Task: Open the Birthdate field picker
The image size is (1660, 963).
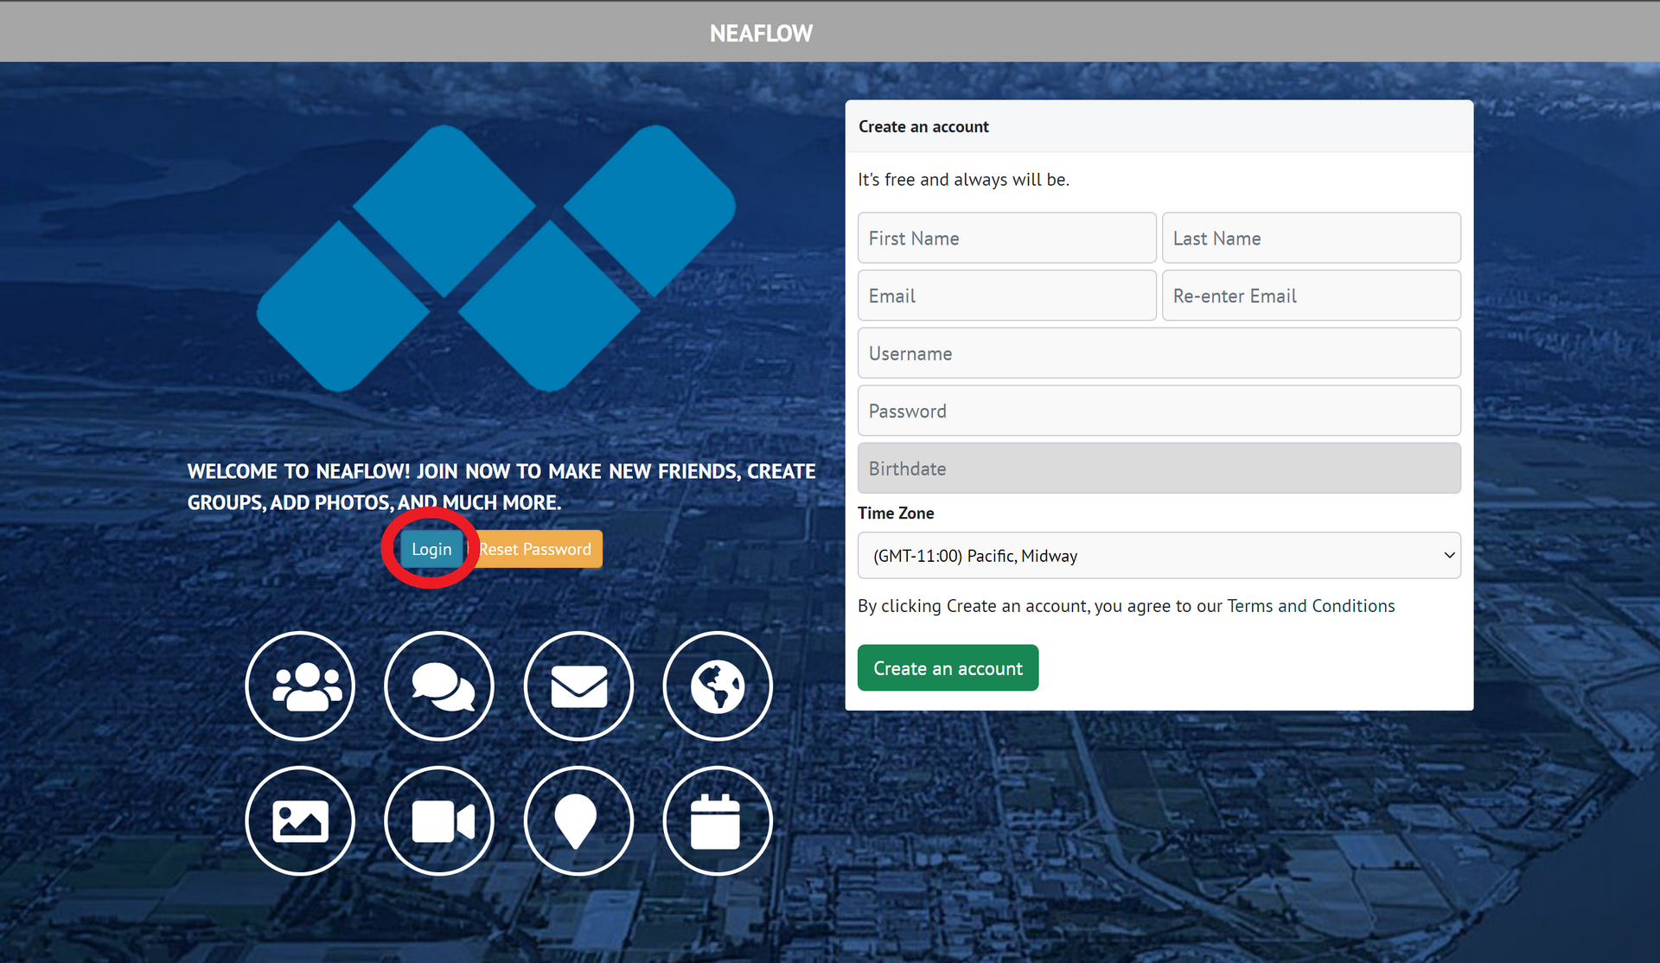Action: [x=1159, y=469]
